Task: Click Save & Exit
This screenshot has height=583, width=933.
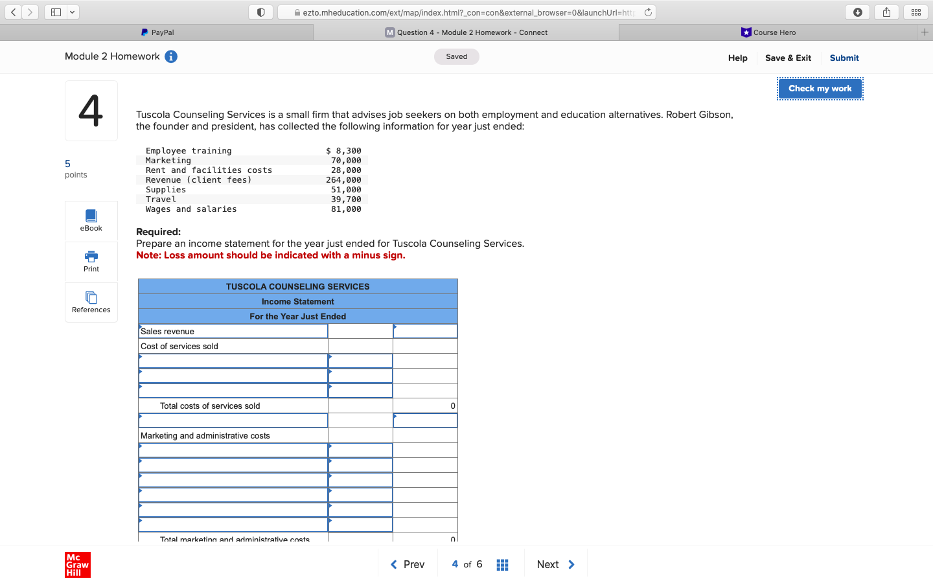Action: [788, 58]
